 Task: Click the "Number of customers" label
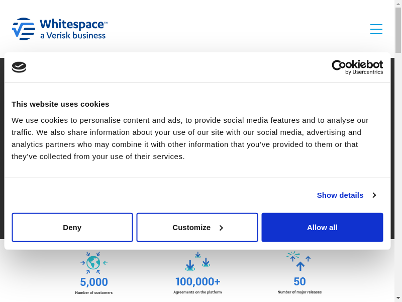point(94,292)
